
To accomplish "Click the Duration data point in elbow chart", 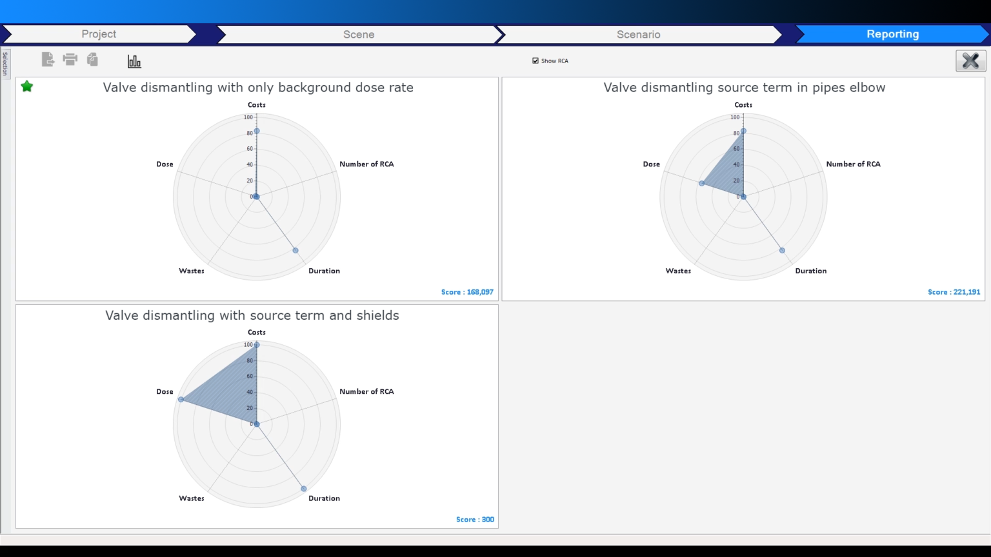I will tap(782, 250).
